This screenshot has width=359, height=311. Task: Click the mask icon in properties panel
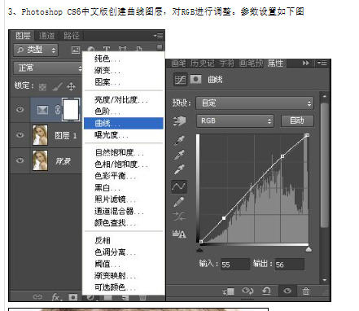point(195,80)
